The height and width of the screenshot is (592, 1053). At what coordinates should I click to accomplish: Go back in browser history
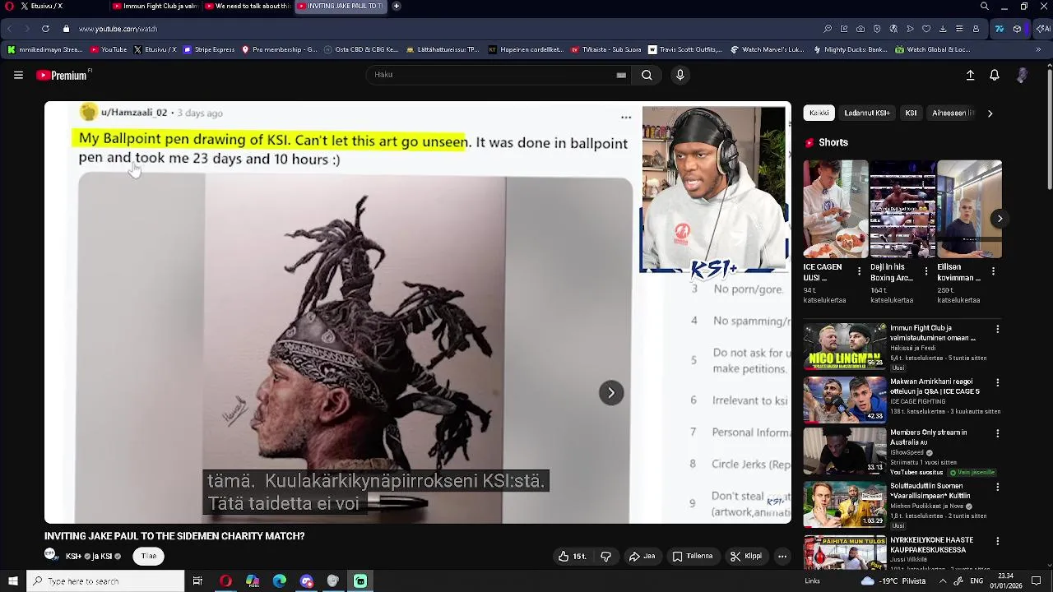point(10,29)
